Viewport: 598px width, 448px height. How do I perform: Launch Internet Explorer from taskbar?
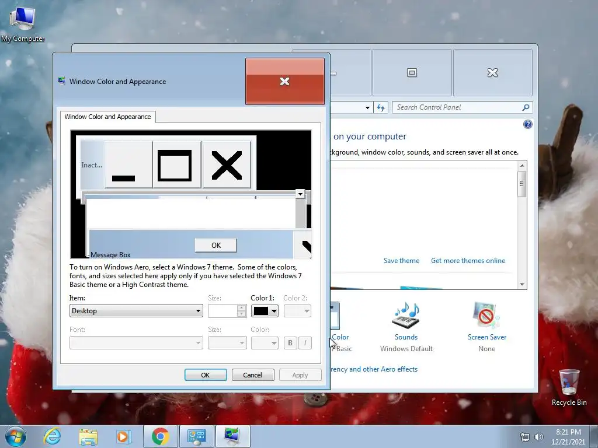[52, 436]
